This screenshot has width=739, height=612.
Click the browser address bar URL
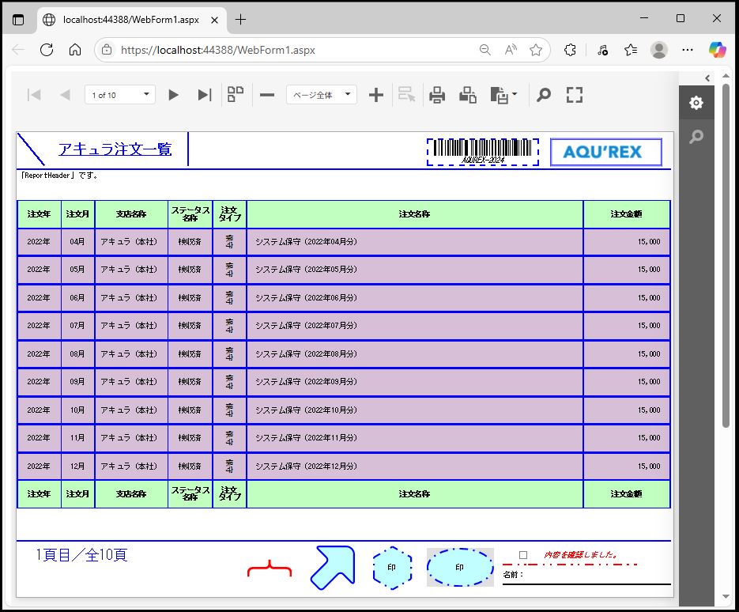coord(217,50)
